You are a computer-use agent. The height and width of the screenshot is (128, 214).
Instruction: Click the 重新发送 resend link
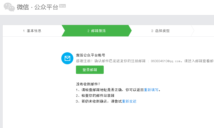(129, 101)
